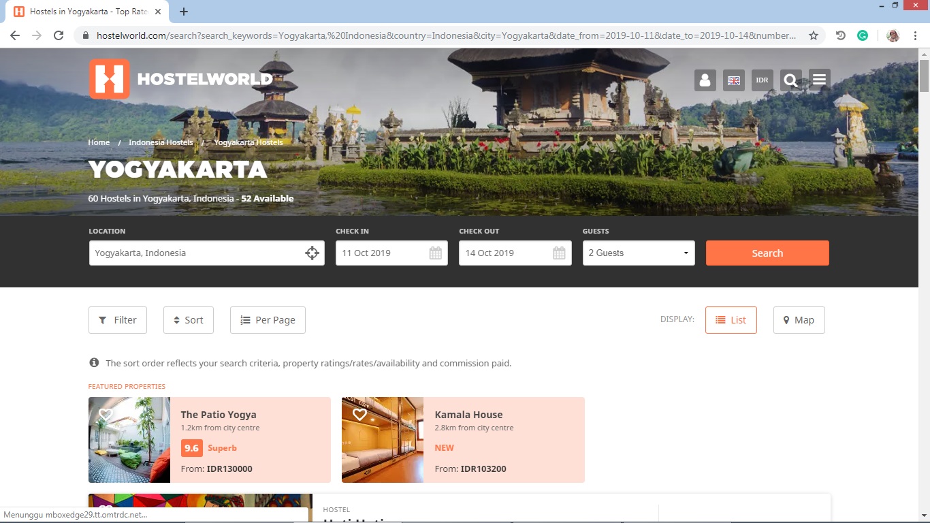Go back in browser history
The image size is (930, 523).
click(15, 35)
